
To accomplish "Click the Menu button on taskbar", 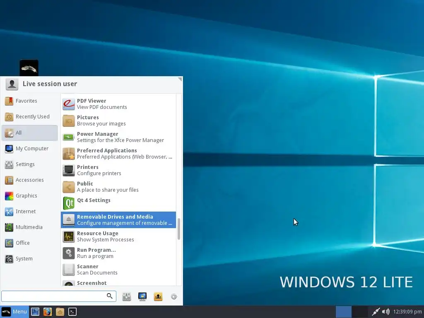I will tap(14, 312).
